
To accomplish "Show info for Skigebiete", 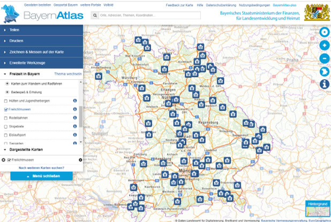I will point(75,126).
